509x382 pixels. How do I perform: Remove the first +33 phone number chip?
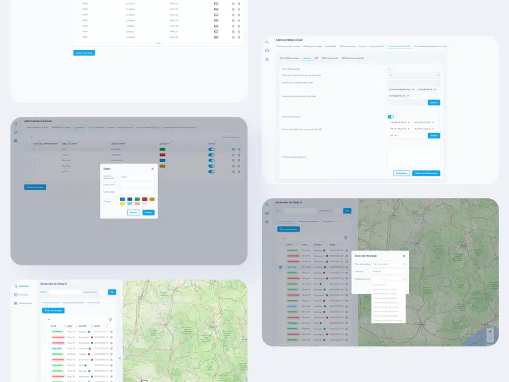tap(409, 122)
